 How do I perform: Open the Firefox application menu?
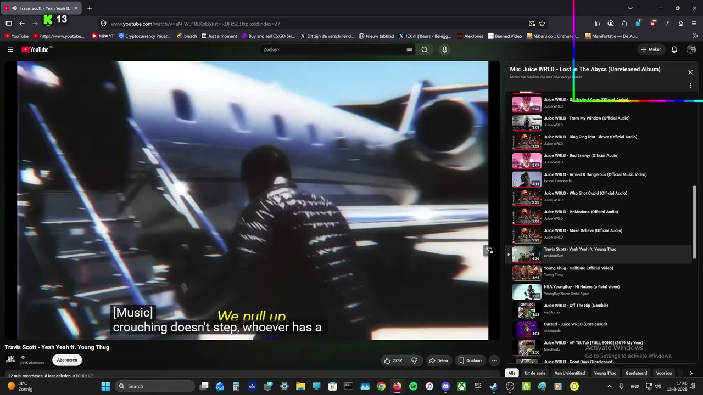click(694, 24)
